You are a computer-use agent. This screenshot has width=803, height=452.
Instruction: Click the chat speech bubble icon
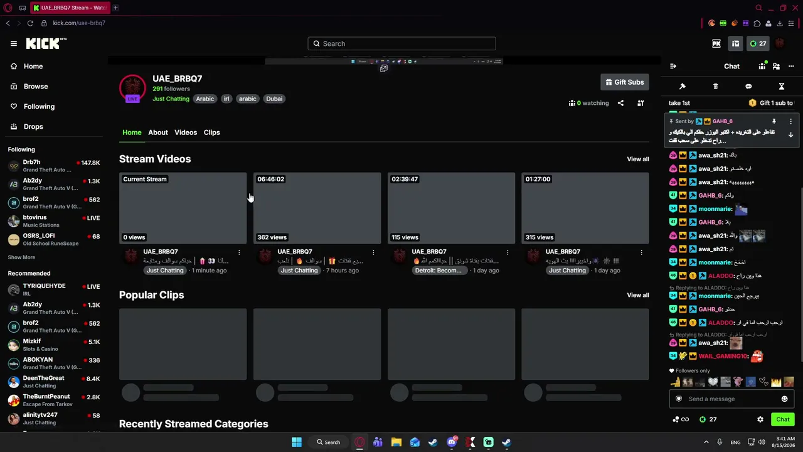(748, 86)
